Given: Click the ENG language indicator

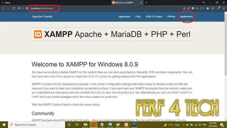Looking at the screenshot, I should click(x=204, y=125).
